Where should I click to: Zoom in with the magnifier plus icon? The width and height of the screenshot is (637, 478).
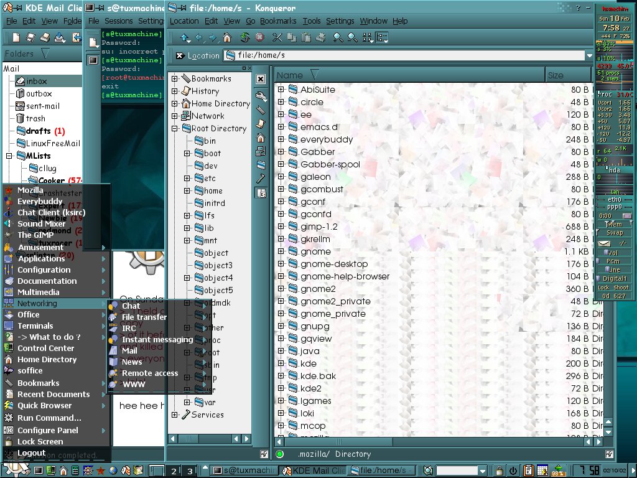click(338, 38)
